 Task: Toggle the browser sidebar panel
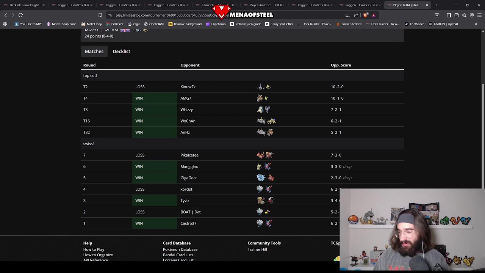449,15
